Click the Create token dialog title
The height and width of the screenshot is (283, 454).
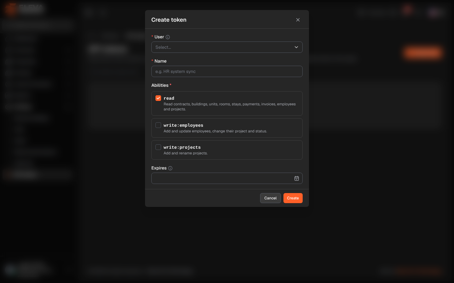169,20
